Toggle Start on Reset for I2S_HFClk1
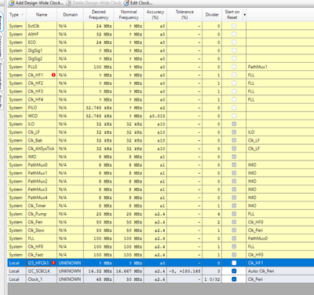Viewport: 314px width, 295px height. [234, 263]
